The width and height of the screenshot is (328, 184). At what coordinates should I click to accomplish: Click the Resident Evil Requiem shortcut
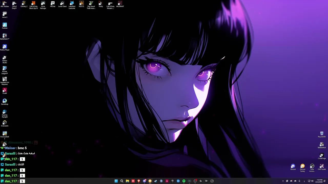tap(5, 81)
